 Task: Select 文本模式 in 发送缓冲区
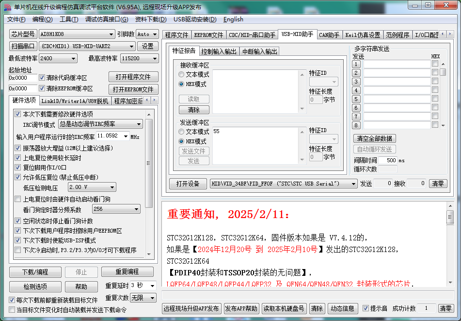(181, 132)
